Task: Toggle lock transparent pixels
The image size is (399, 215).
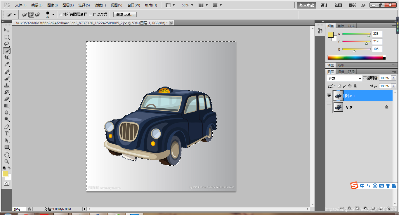Action: tap(339, 86)
